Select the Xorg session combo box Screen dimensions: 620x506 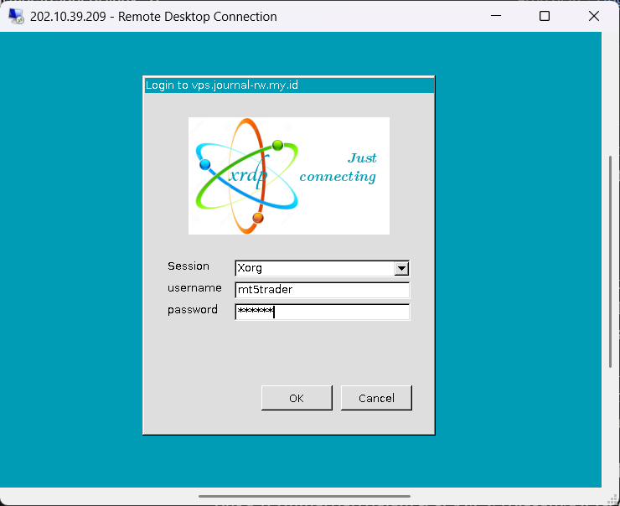point(322,268)
